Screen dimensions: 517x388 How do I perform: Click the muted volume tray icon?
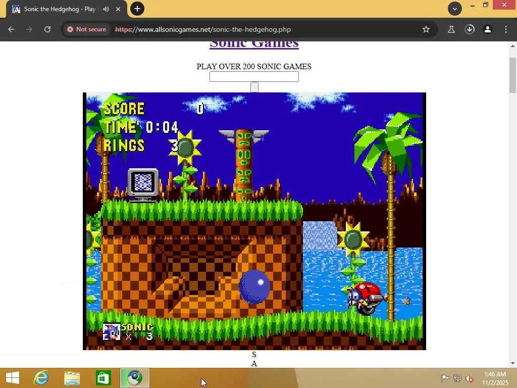470,378
